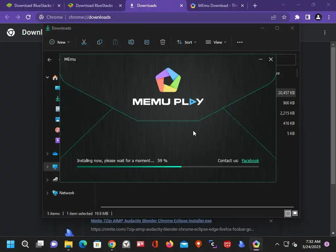
Task: Open the Windows Start menu
Action: pyautogui.click(x=11, y=244)
